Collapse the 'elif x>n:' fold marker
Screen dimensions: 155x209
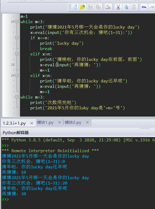coord(17,54)
